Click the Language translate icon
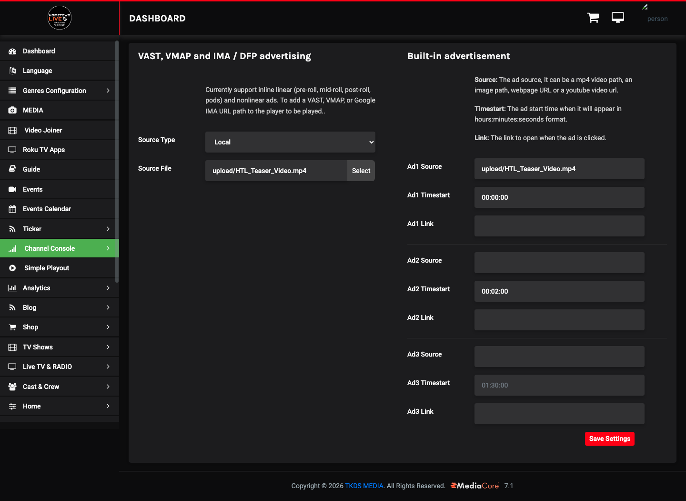Viewport: 686px width, 501px height. (12, 71)
